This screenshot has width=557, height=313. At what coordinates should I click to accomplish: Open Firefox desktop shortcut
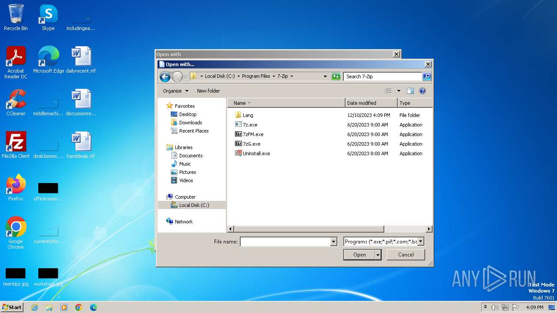point(16,188)
